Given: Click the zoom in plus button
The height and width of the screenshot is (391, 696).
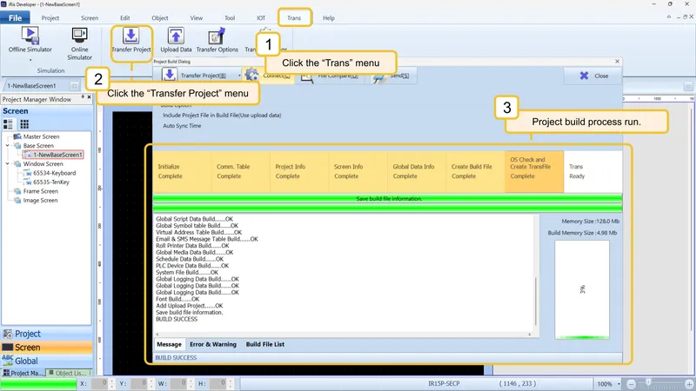Looking at the screenshot, I should [689, 384].
